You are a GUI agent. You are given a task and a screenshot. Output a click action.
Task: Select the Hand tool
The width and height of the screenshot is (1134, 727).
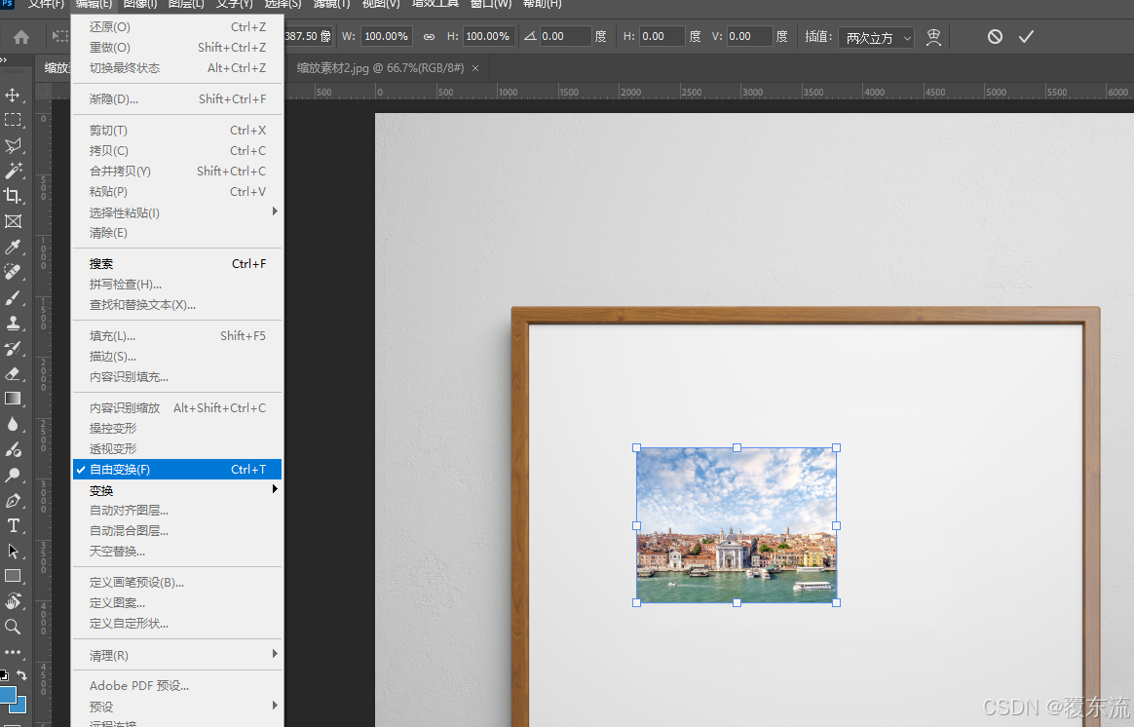click(13, 602)
